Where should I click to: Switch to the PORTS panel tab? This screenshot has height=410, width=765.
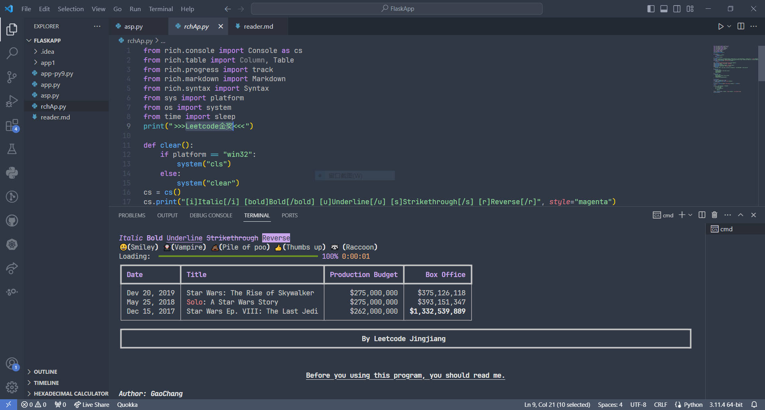click(290, 215)
